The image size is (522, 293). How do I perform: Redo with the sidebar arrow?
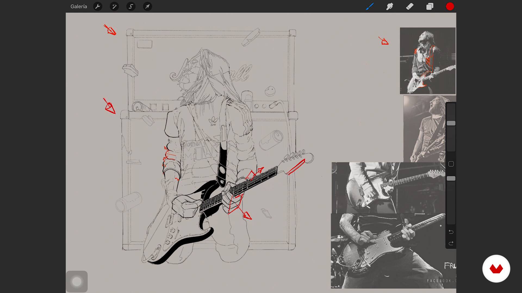click(x=451, y=243)
